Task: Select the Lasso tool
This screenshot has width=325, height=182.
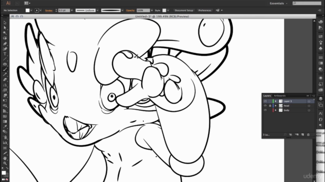Action: tap(5, 38)
